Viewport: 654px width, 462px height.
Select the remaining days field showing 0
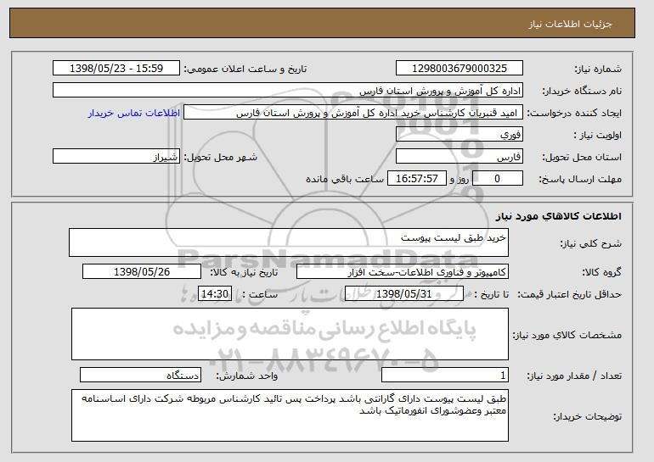coord(498,179)
